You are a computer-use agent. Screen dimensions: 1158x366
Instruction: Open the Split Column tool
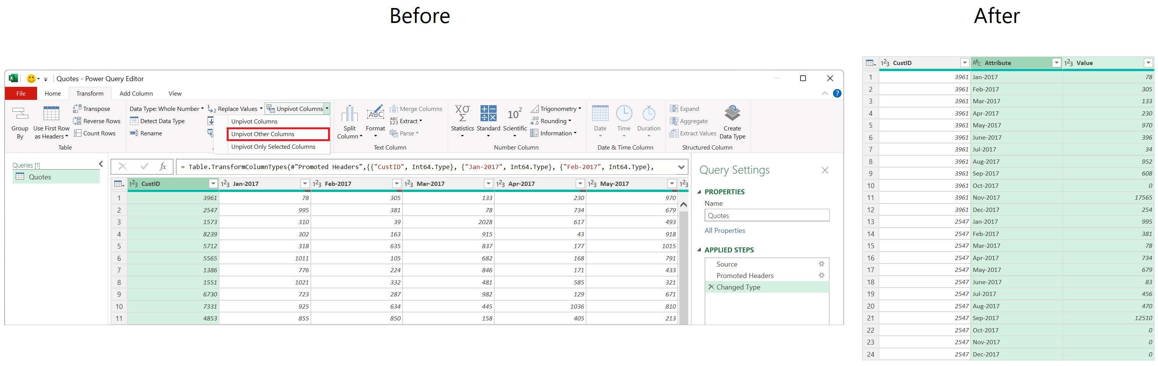click(349, 122)
